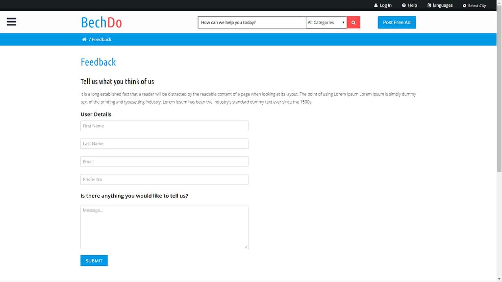
Task: Click the SUBMIT button
Action: 94,260
